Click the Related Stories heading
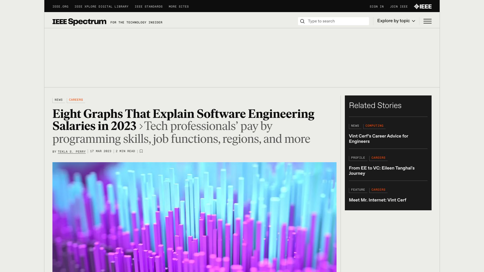Viewport: 484px width, 272px height. coord(375,106)
